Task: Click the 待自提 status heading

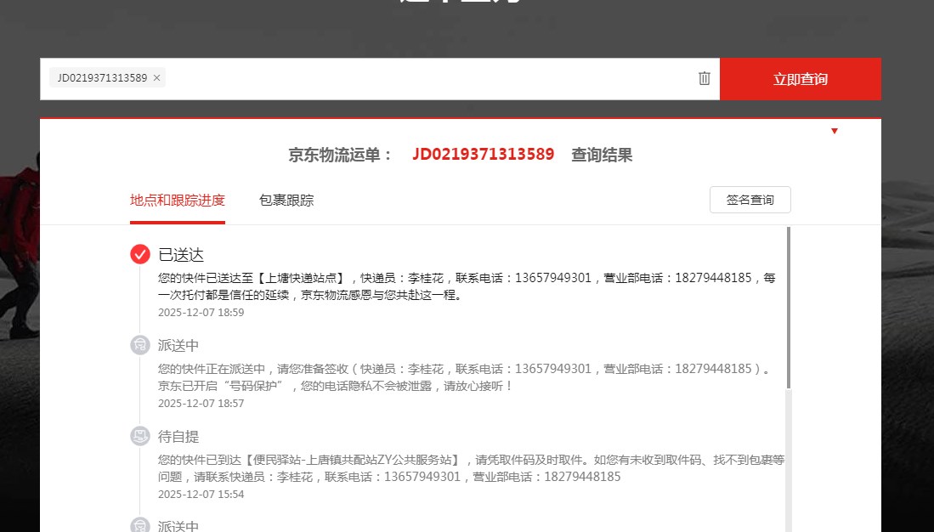Action: coord(178,437)
